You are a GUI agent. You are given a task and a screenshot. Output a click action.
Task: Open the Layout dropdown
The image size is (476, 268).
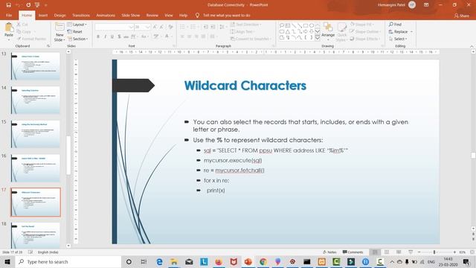77,25
